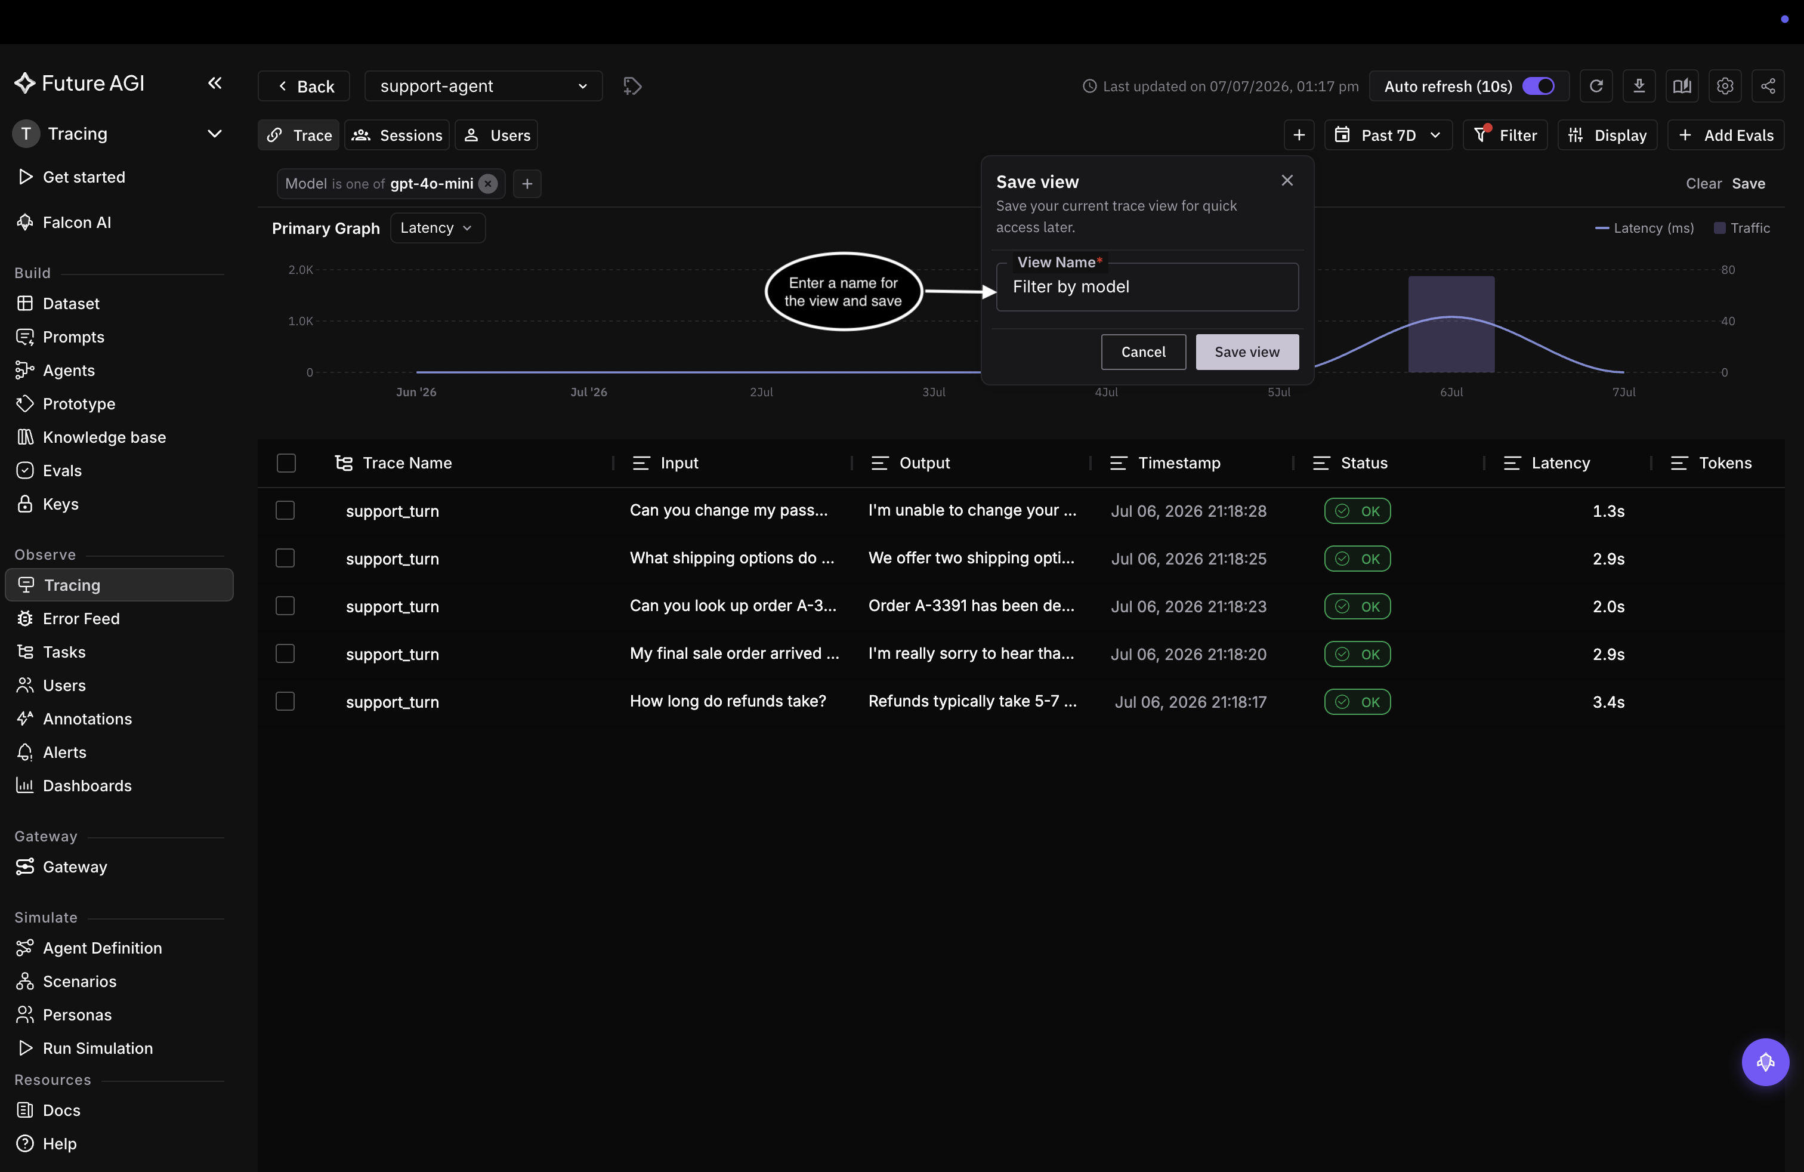Click Add Evals

[1726, 135]
